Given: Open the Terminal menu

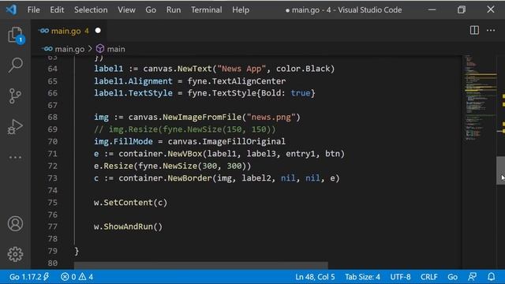Looking at the screenshot, I should point(206,9).
